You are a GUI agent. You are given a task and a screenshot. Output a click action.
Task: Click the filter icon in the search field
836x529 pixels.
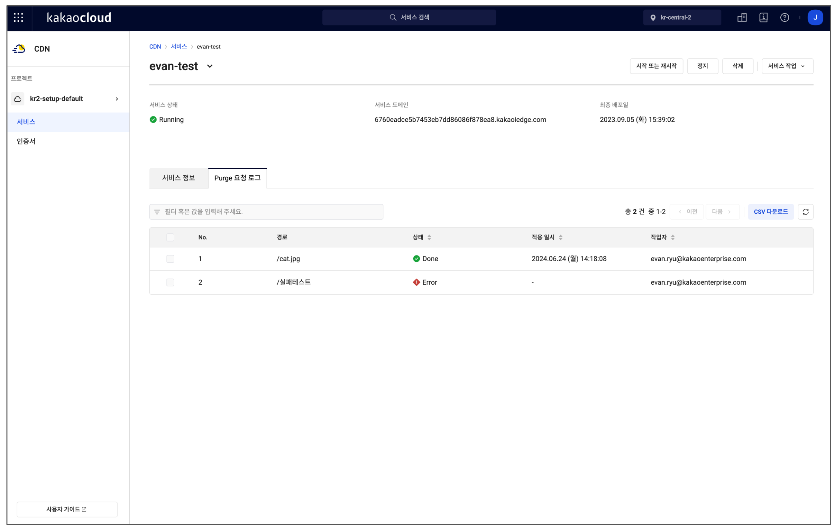pyautogui.click(x=157, y=212)
